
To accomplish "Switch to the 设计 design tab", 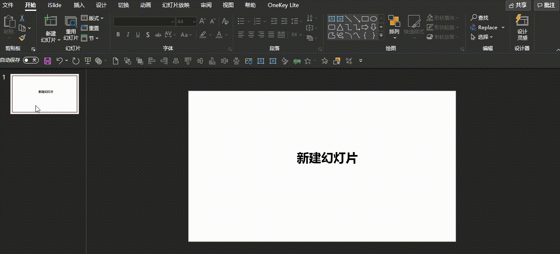I will [x=101, y=5].
